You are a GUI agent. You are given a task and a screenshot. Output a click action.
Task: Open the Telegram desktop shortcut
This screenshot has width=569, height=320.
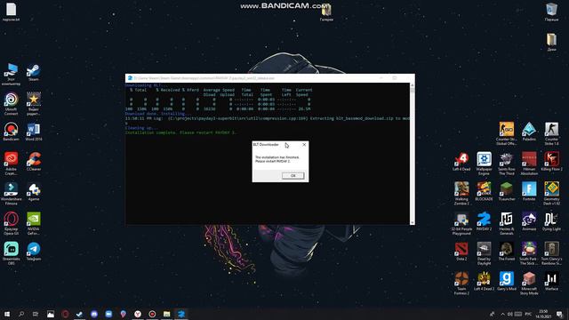coord(34,252)
